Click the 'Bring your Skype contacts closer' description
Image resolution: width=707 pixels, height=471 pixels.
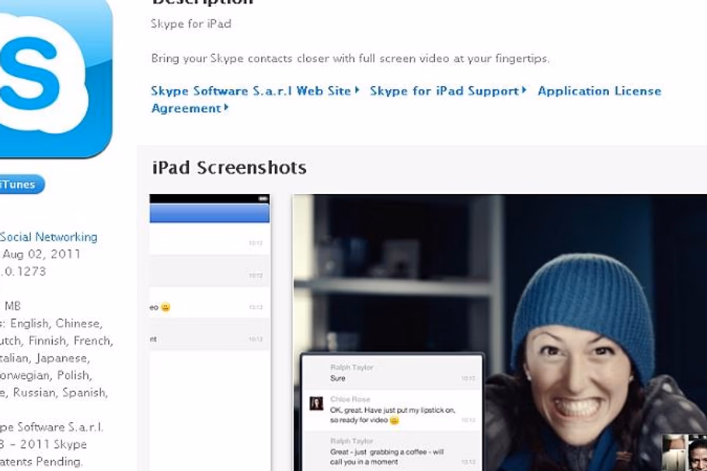(350, 58)
